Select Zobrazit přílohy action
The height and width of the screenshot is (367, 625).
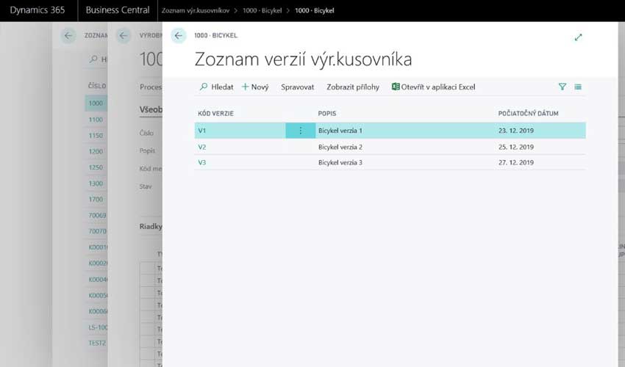click(x=353, y=87)
